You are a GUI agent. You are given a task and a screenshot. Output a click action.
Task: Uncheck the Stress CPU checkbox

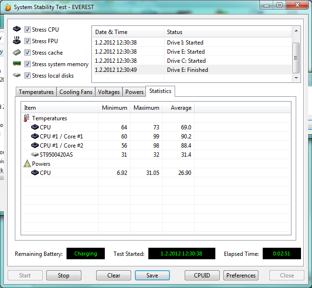(x=27, y=30)
